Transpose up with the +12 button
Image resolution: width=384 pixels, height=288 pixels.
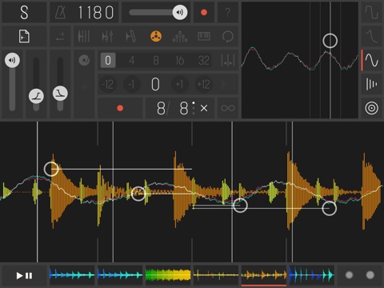click(203, 85)
